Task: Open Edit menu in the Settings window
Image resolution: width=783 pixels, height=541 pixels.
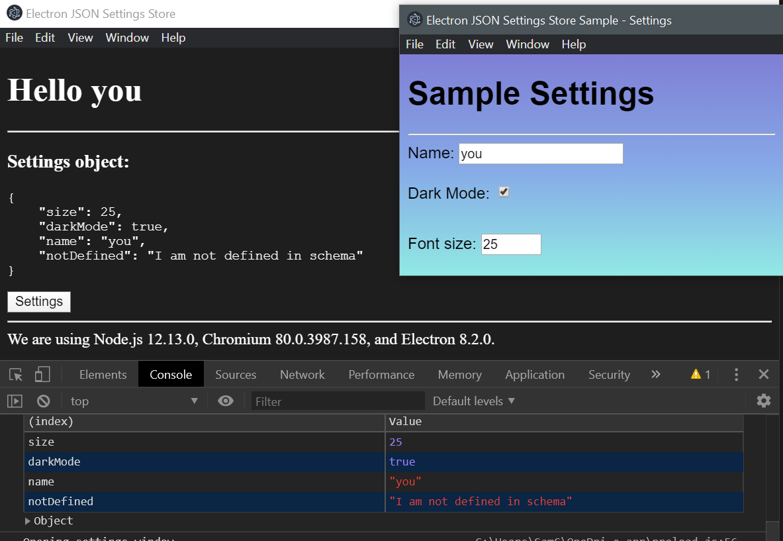Action: point(445,44)
